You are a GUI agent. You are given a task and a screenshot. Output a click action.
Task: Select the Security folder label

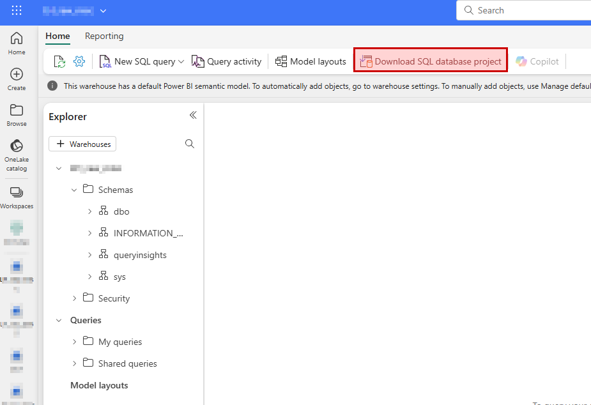(x=114, y=298)
